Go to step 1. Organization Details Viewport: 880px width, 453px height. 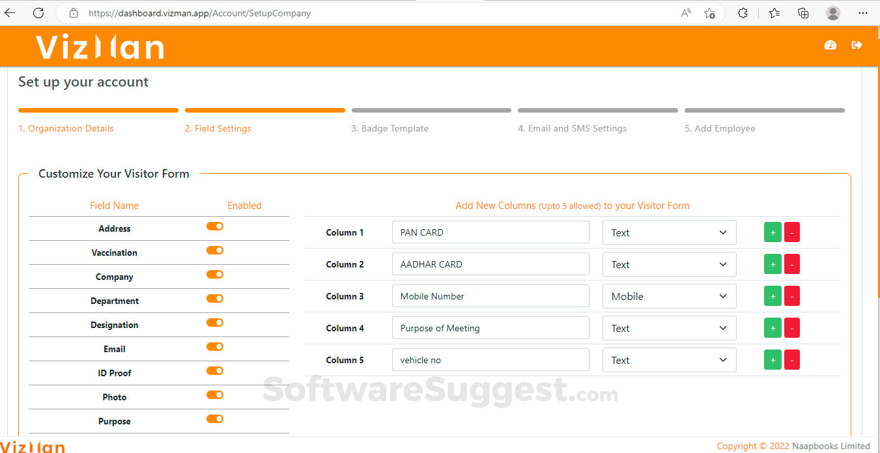point(66,128)
